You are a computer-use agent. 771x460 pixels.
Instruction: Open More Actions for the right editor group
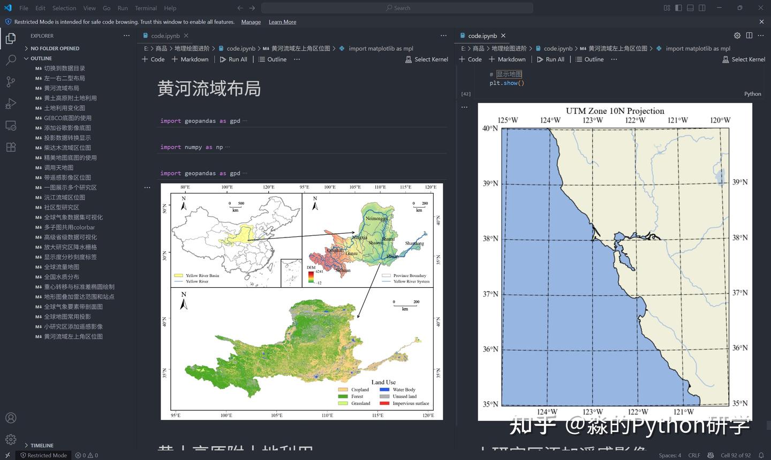[761, 35]
